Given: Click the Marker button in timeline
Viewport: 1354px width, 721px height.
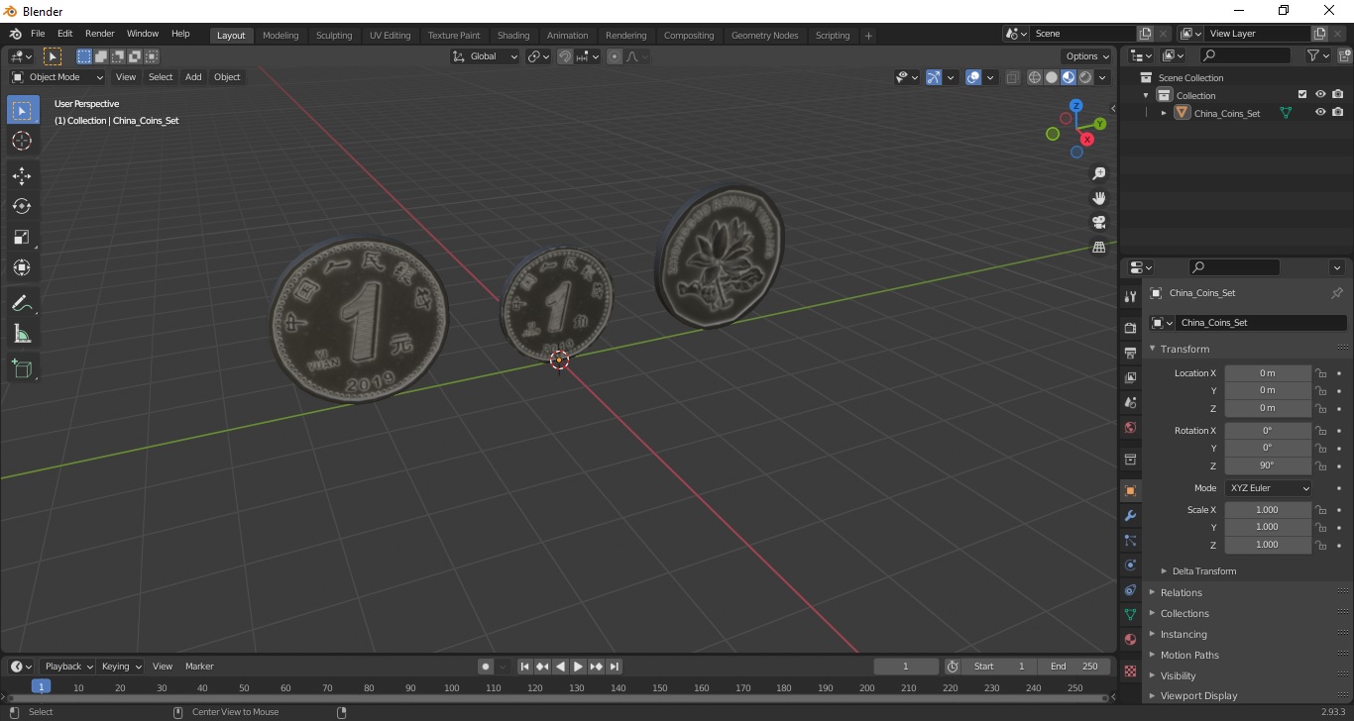Looking at the screenshot, I should coord(199,667).
